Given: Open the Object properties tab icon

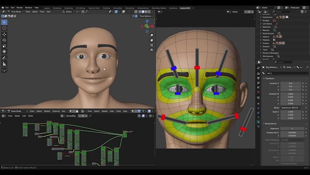Looking at the screenshot, I should [x=258, y=104].
